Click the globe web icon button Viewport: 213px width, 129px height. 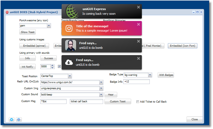(x=19, y=119)
